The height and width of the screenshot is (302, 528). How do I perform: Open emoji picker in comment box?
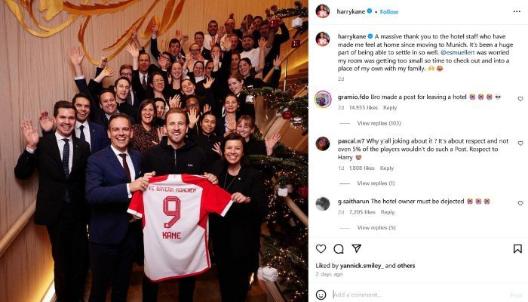321,294
